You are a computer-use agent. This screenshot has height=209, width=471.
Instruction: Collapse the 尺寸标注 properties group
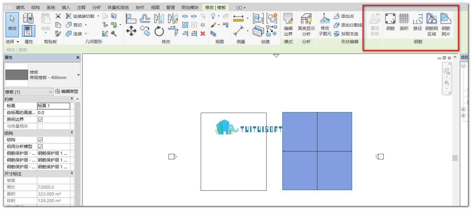point(72,173)
